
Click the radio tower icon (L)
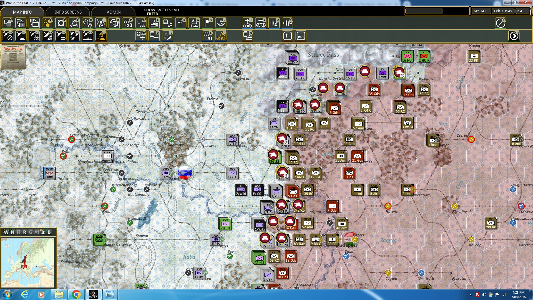coord(101,23)
